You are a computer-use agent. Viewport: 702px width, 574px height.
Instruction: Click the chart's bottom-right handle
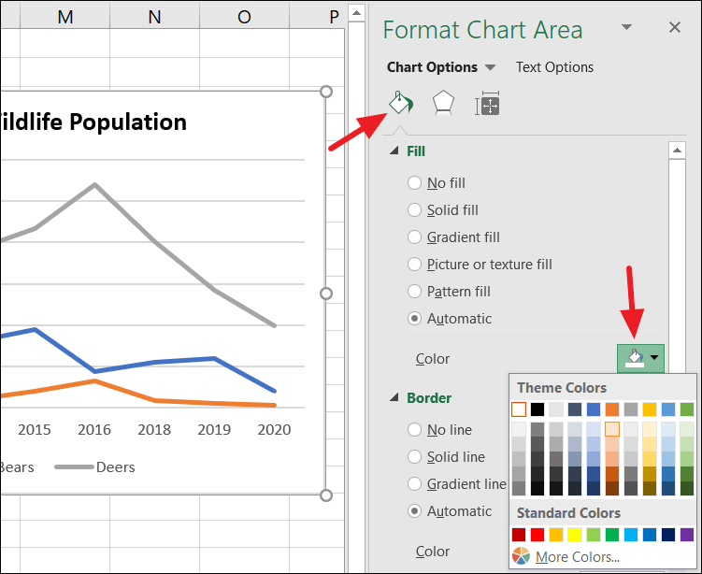[326, 495]
